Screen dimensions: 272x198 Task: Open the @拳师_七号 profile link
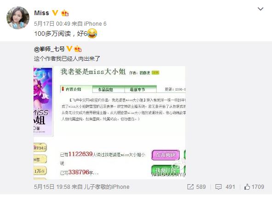click(50, 49)
